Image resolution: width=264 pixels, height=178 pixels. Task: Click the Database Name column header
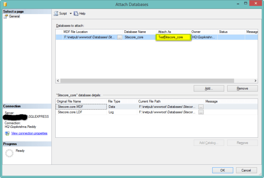[x=135, y=32]
